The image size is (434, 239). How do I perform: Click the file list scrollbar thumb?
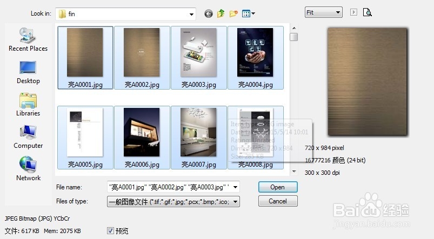click(x=294, y=37)
